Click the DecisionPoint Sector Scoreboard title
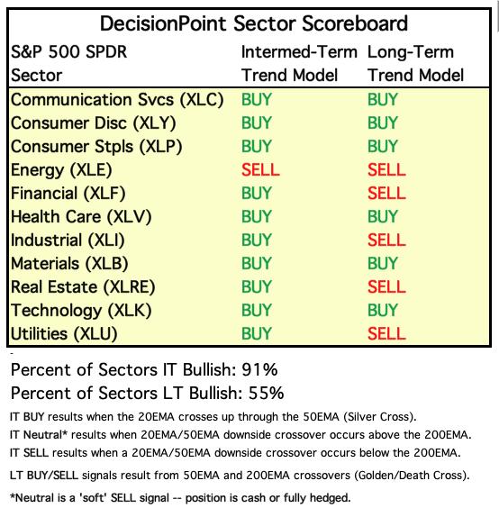 [x=254, y=23]
